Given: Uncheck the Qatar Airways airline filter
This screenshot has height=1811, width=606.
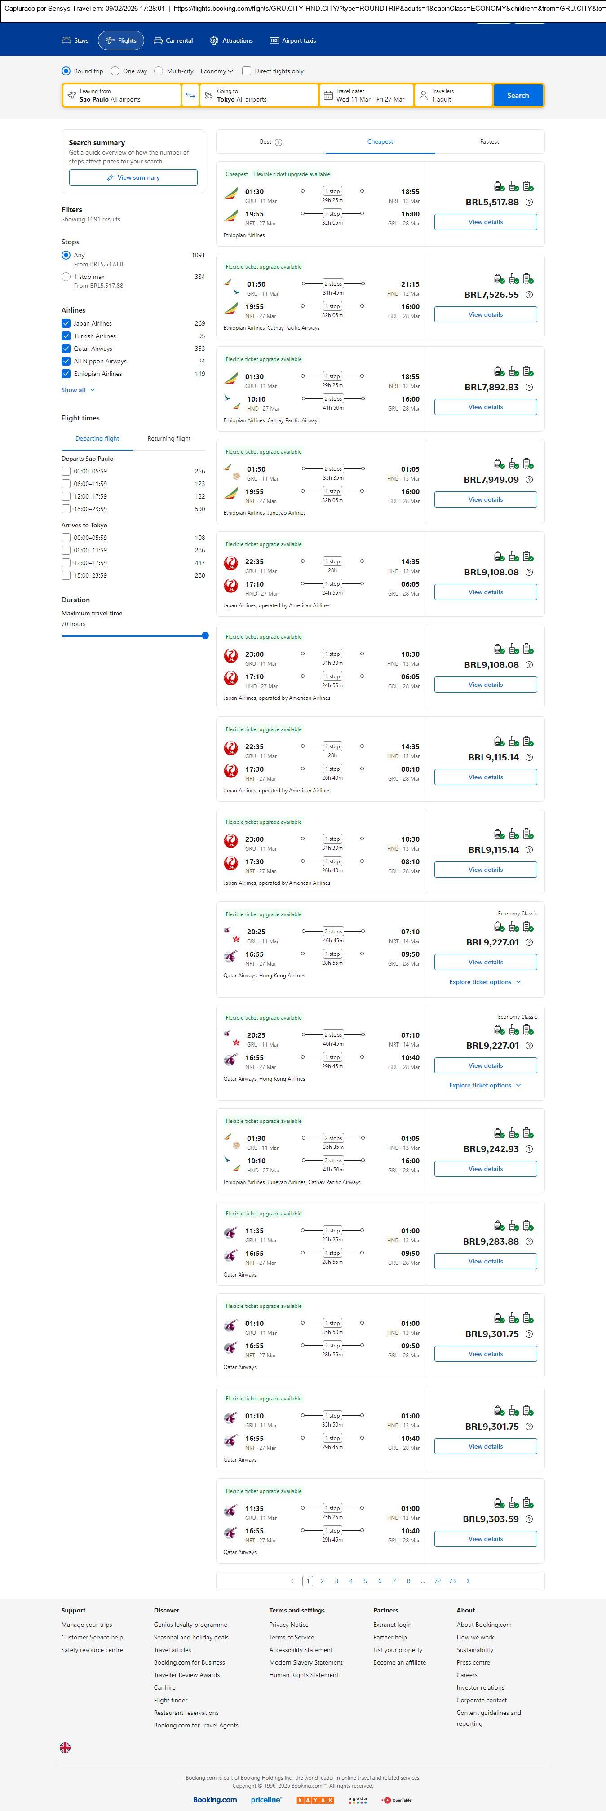Looking at the screenshot, I should point(66,349).
